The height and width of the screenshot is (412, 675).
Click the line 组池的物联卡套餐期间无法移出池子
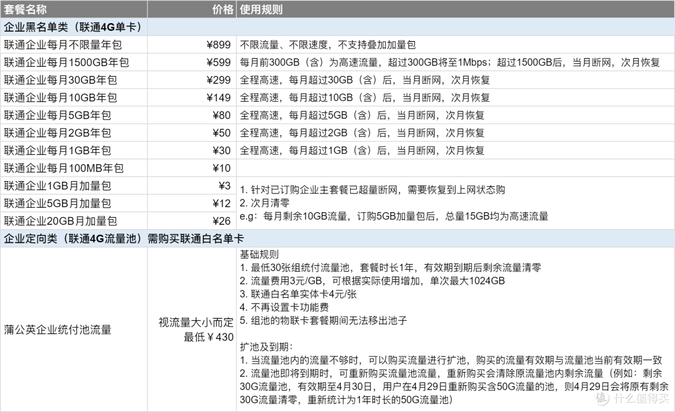pos(323,320)
